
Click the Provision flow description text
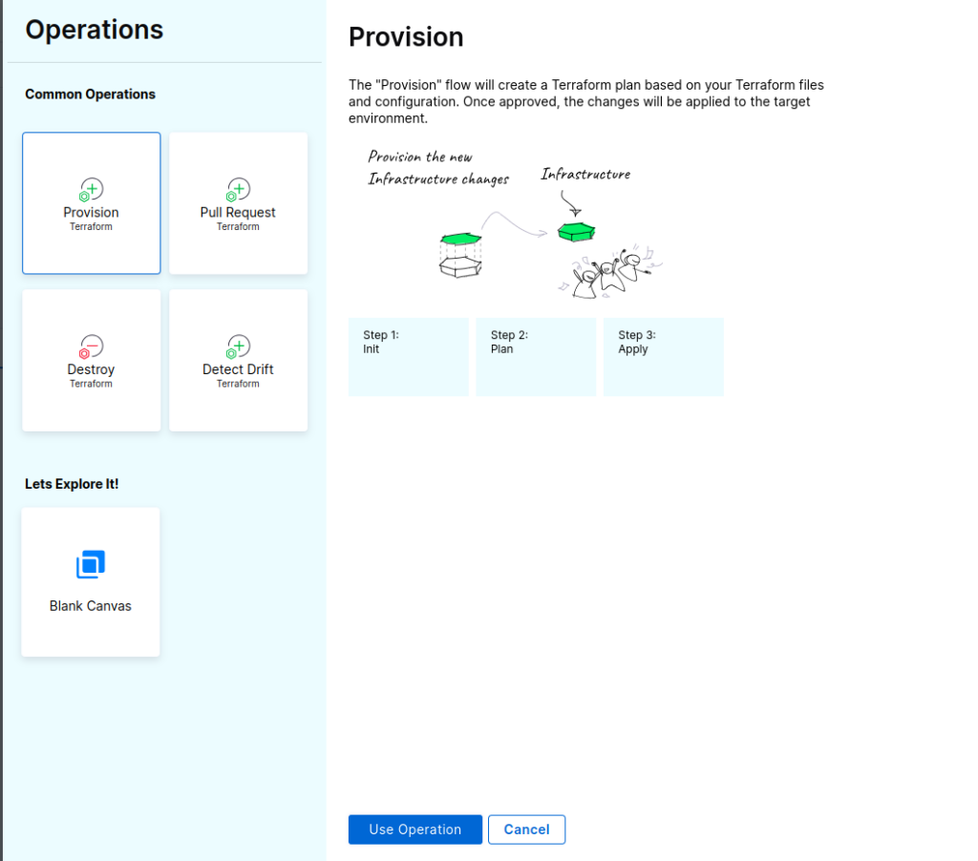click(x=585, y=101)
